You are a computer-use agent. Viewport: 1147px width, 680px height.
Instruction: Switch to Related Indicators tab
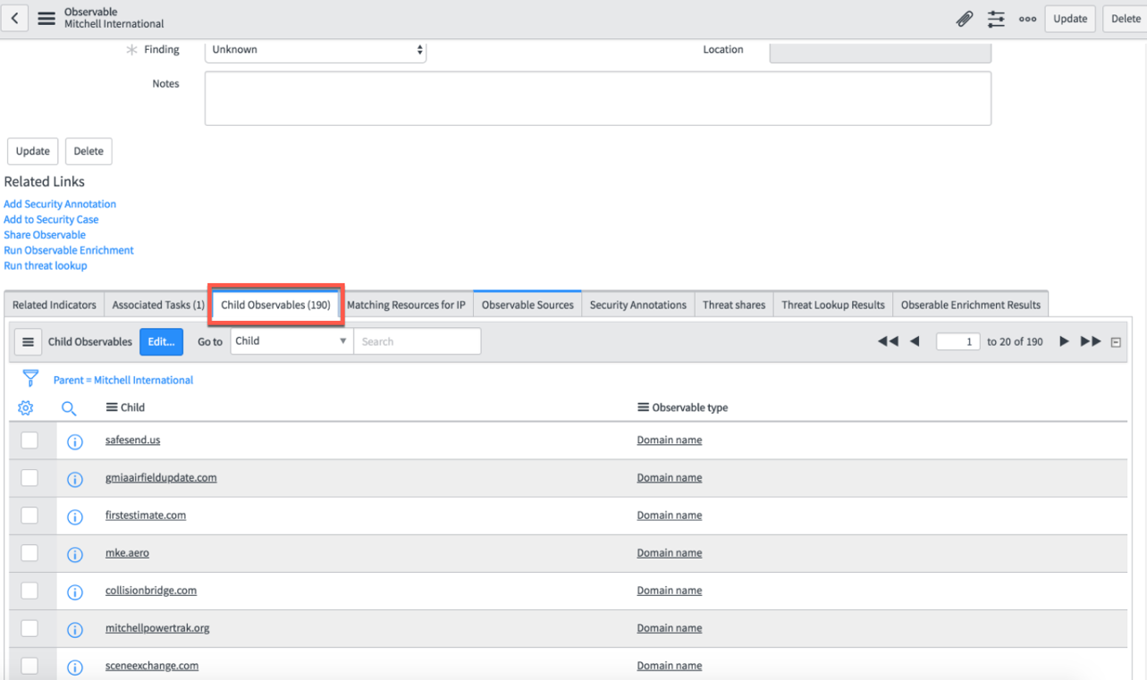pos(55,305)
